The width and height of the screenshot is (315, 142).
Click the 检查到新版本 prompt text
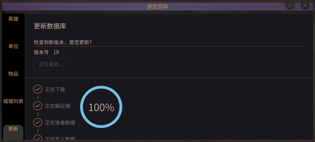tap(63, 42)
